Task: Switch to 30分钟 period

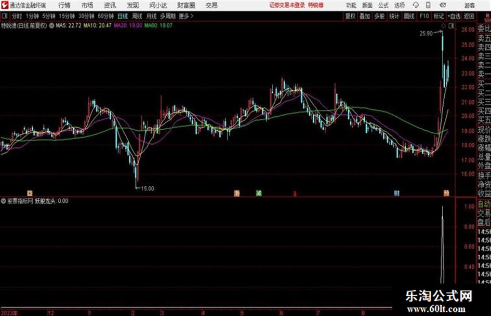Action: pos(86,16)
